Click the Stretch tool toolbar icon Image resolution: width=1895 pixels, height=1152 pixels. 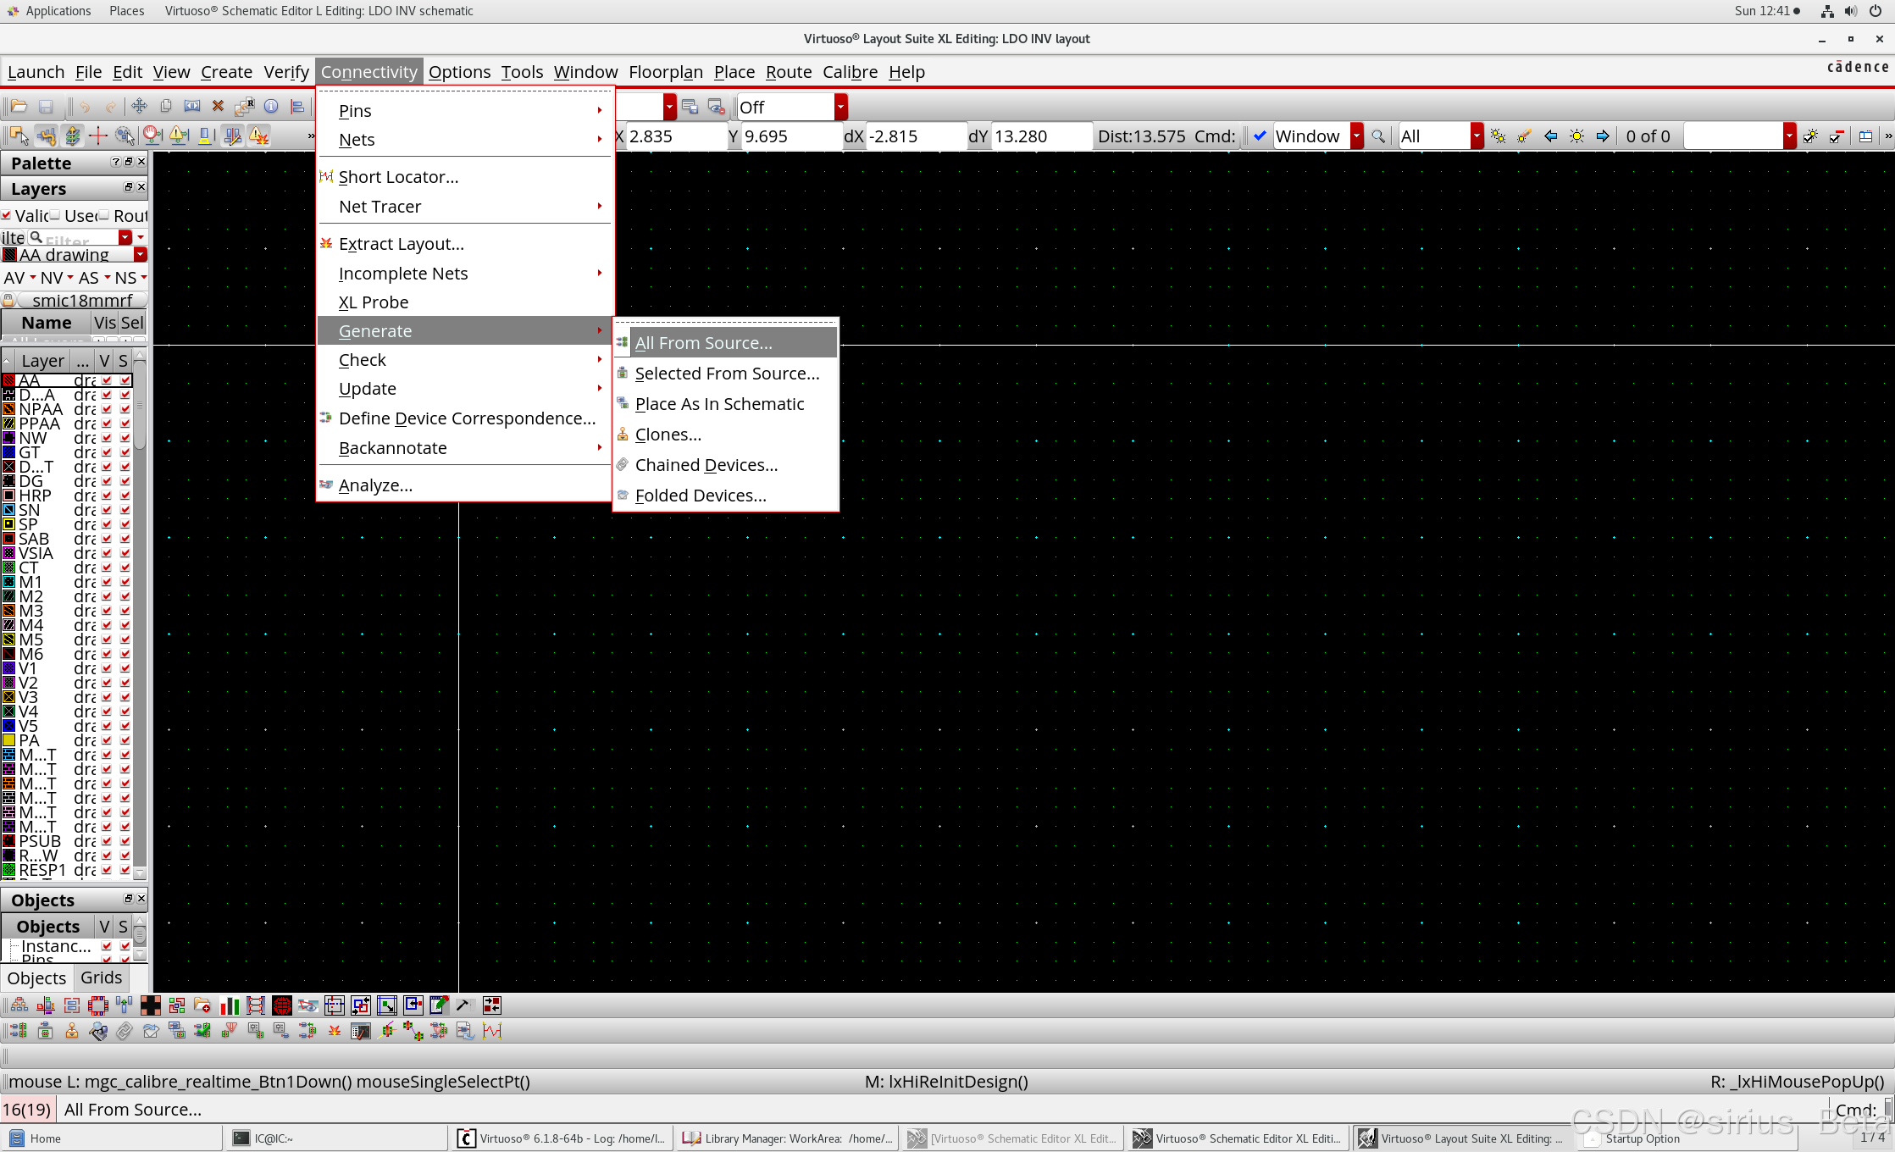tap(192, 107)
